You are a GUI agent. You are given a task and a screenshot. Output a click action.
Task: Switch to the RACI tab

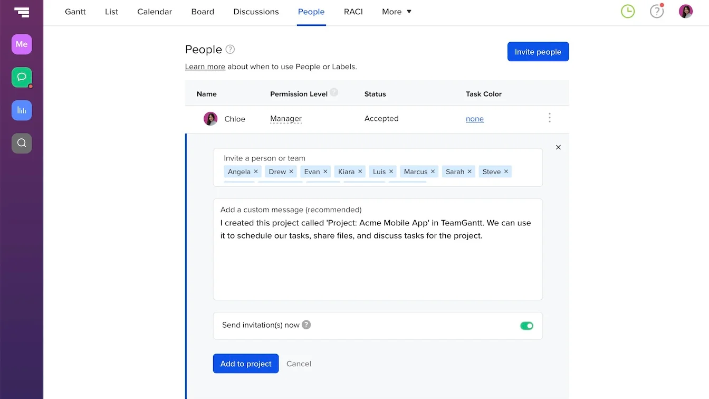[x=353, y=12]
